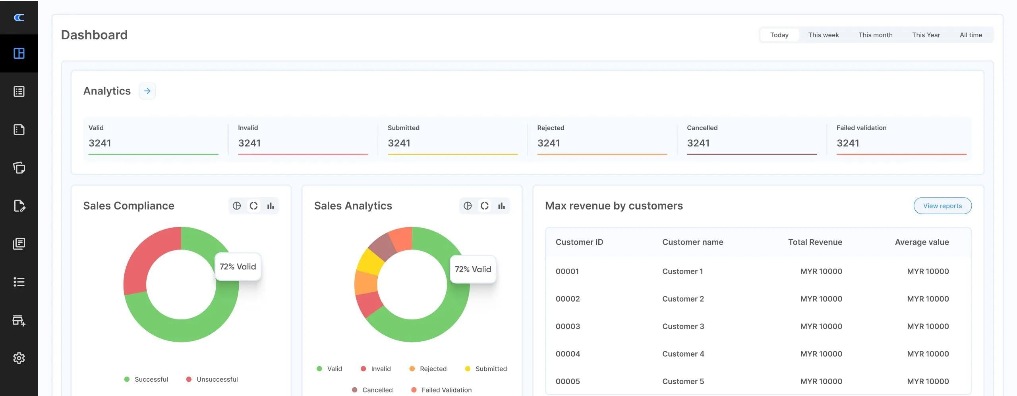
Task: Switch to the All time tab
Action: click(971, 35)
